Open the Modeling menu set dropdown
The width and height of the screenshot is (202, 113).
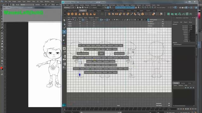tap(69, 8)
